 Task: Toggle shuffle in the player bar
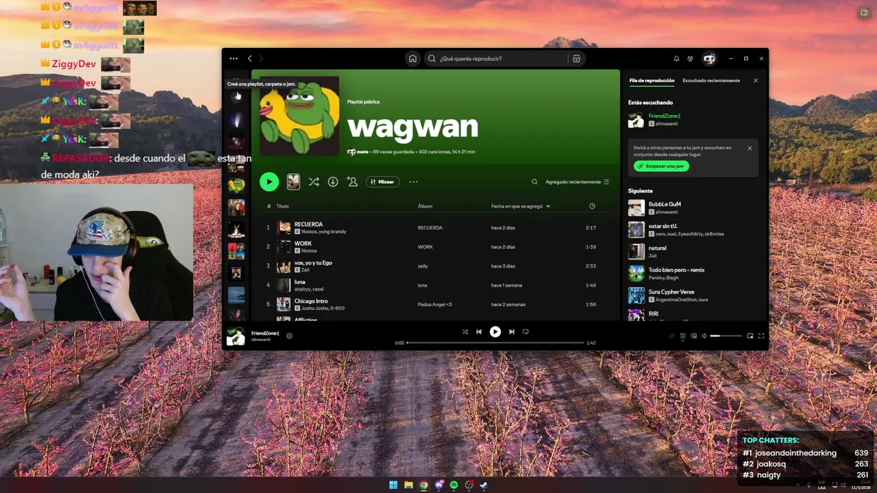pyautogui.click(x=465, y=332)
